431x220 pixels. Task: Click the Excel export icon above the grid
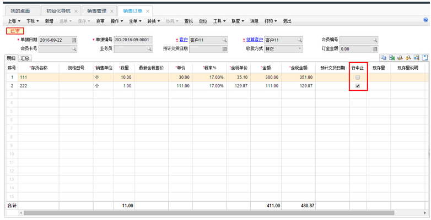[x=392, y=57]
